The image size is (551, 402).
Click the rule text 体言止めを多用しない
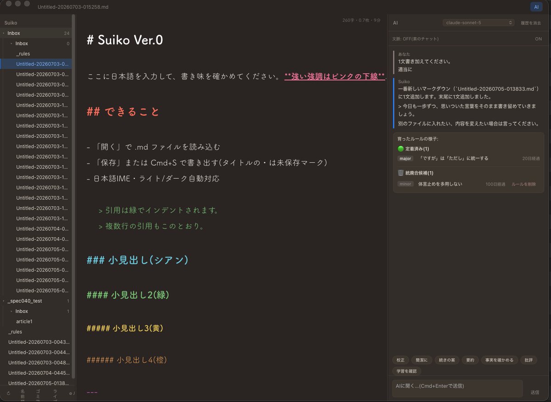440,184
